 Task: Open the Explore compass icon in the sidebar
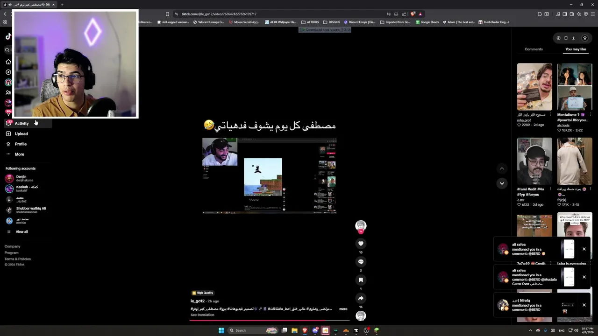point(8,72)
